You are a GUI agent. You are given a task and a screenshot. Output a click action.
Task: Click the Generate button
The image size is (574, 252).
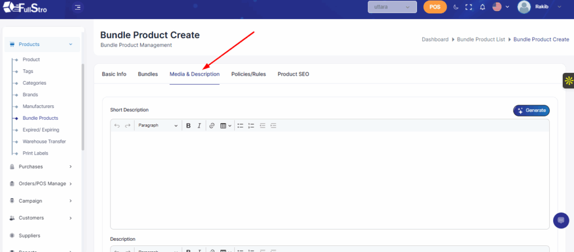click(531, 110)
